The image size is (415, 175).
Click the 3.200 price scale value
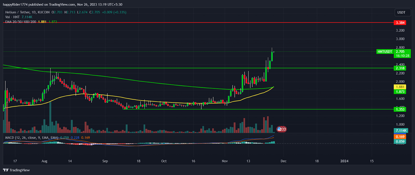(x=400, y=30)
